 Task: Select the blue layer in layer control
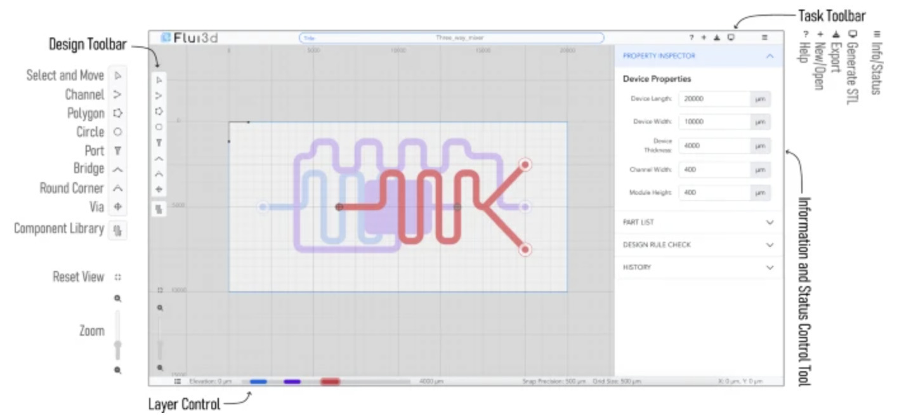[x=258, y=381]
